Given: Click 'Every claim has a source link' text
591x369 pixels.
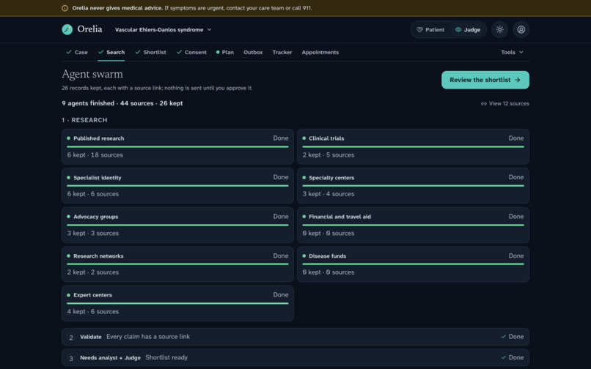Looking at the screenshot, I should click(148, 337).
